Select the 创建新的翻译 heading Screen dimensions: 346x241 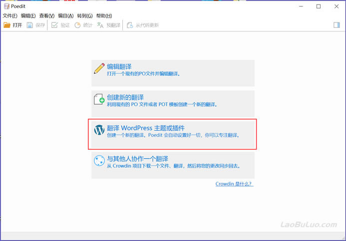click(x=125, y=97)
